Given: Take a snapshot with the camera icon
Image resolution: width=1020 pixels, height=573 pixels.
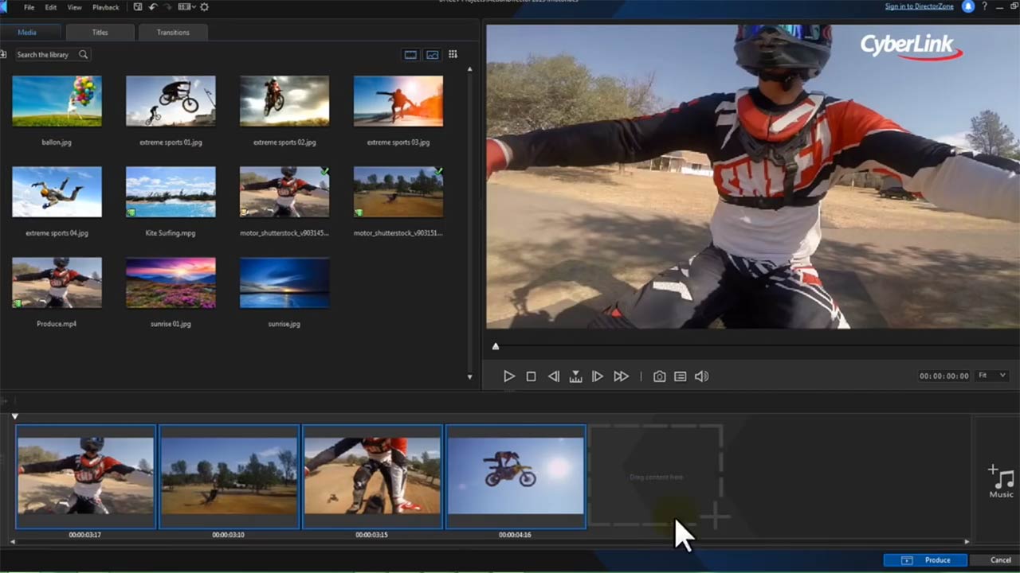Looking at the screenshot, I should tap(659, 376).
